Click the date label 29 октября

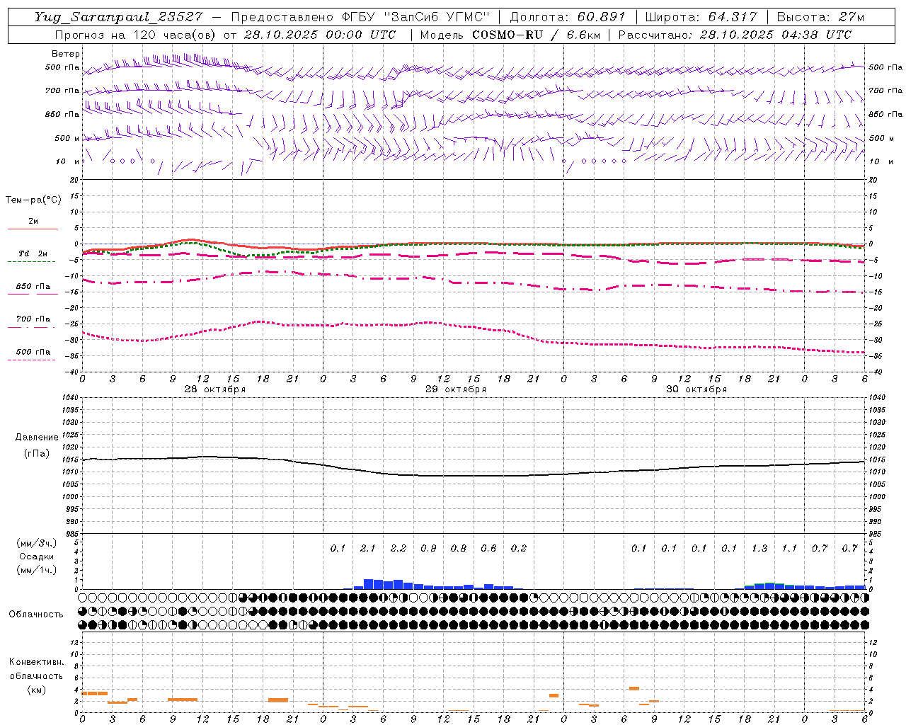pyautogui.click(x=456, y=389)
